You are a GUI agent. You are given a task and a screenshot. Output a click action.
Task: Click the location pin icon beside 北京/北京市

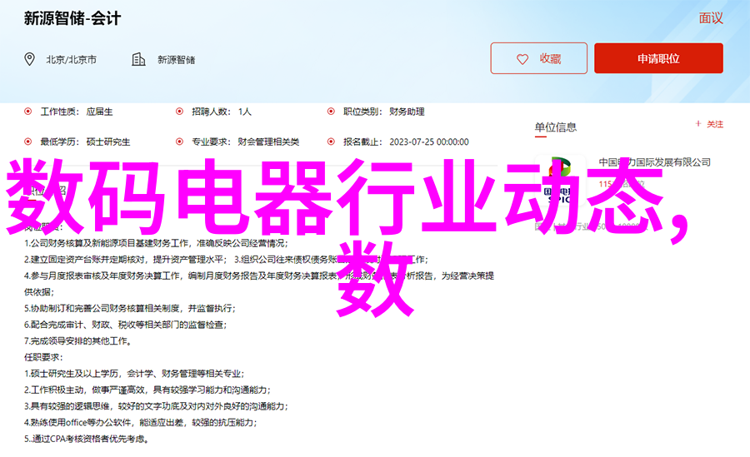[30, 59]
